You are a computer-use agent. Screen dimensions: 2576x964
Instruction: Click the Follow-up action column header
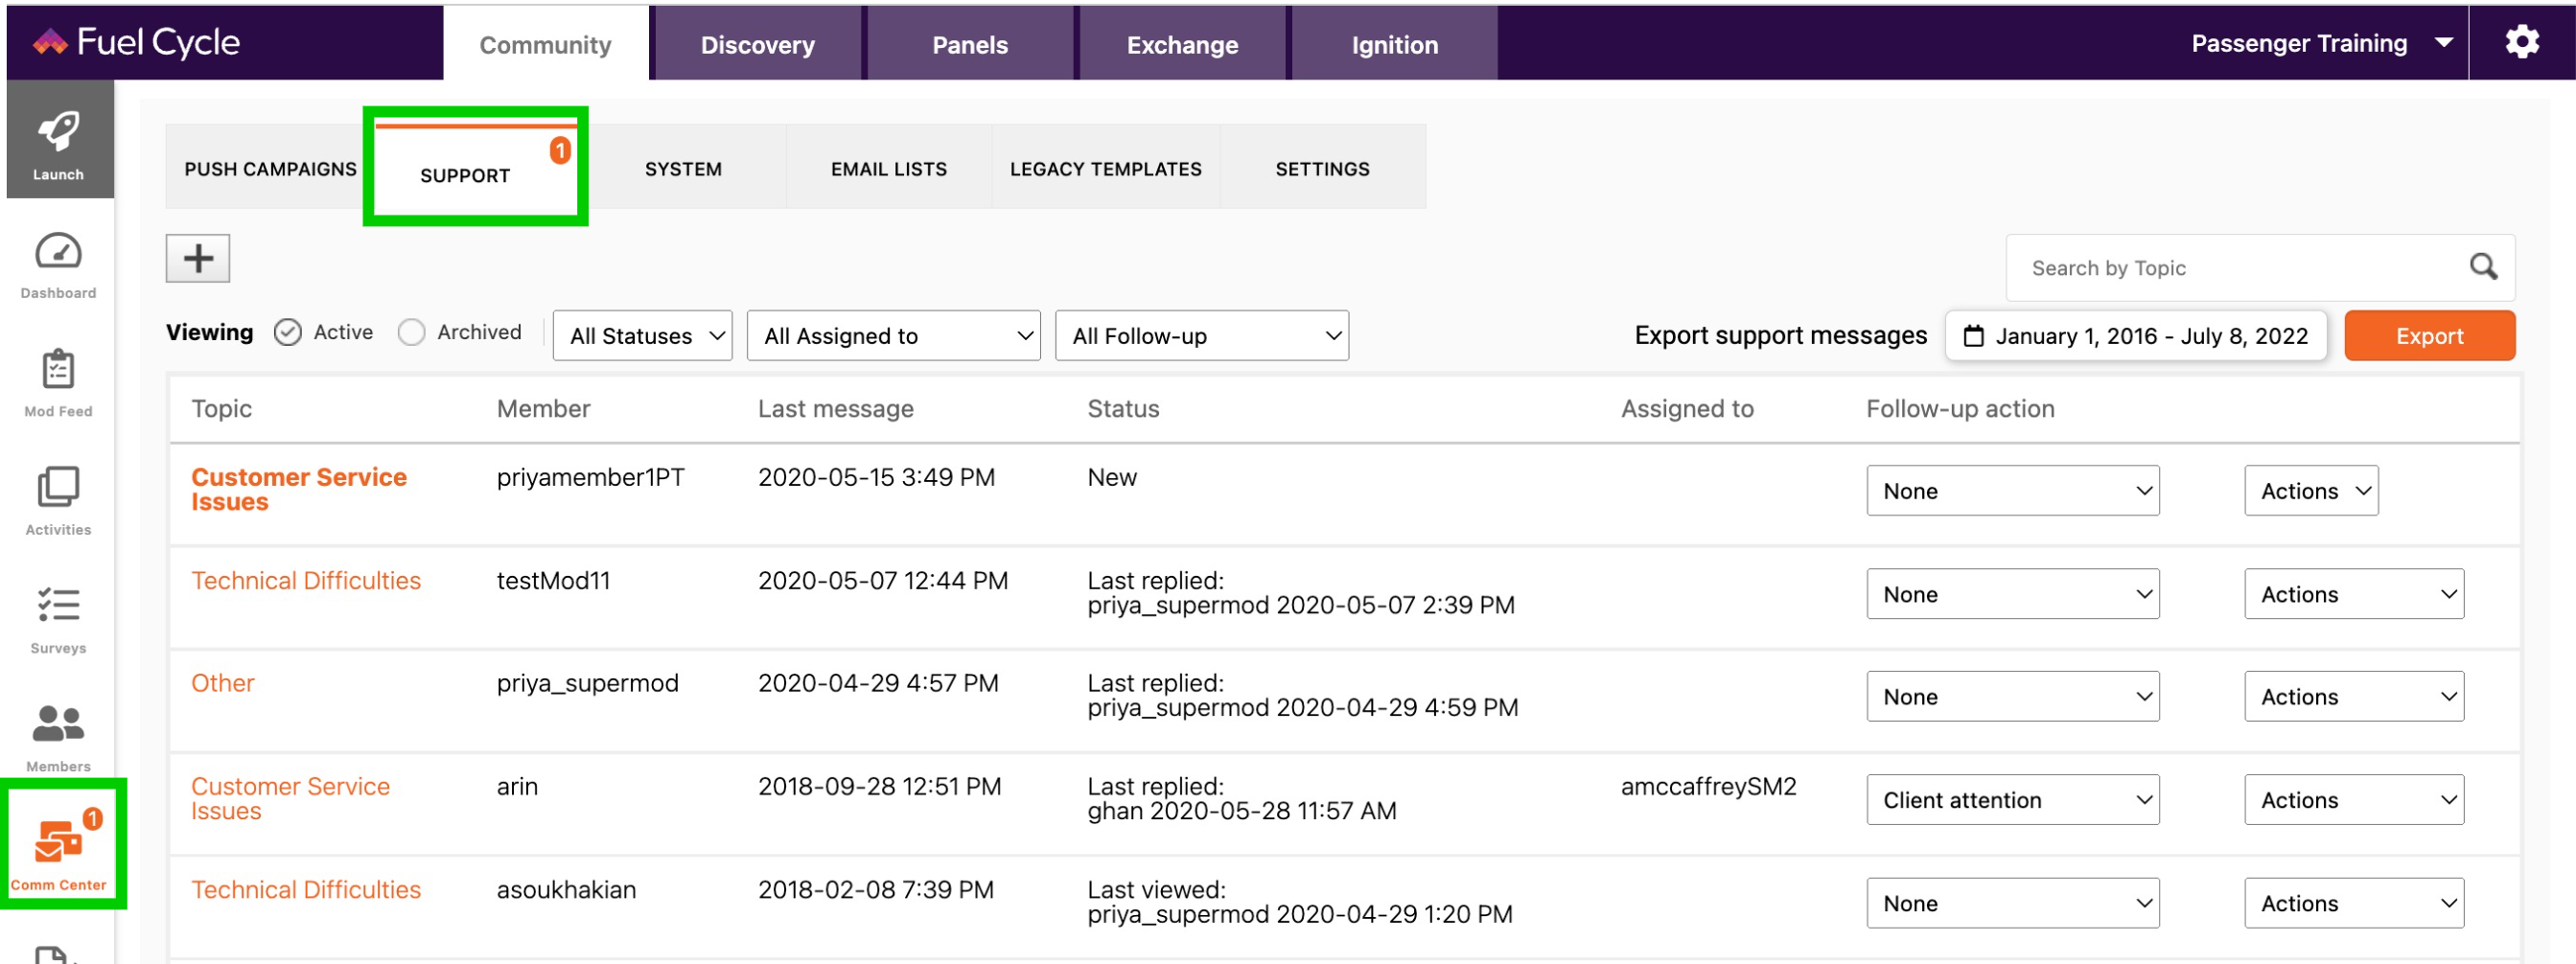point(1960,408)
